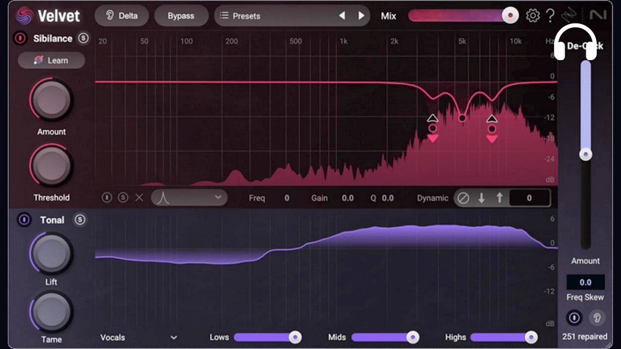Open the Vocals target dropdown
The height and width of the screenshot is (349, 621).
139,337
